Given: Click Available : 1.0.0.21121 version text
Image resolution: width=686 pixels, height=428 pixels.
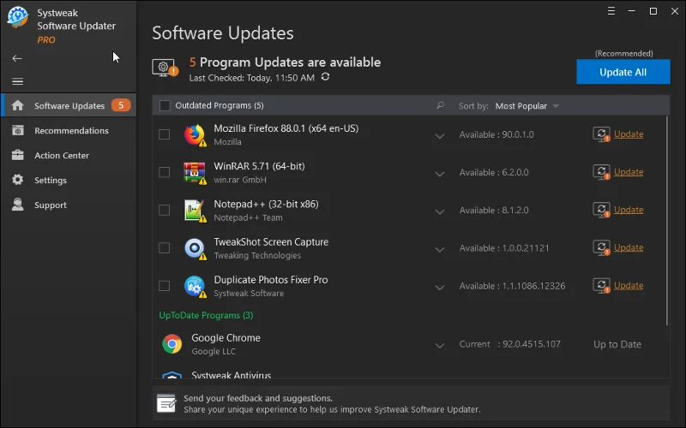Looking at the screenshot, I should (504, 248).
